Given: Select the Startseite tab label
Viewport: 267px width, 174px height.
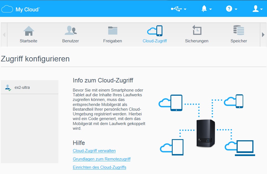Looking at the screenshot, I should [28, 41].
